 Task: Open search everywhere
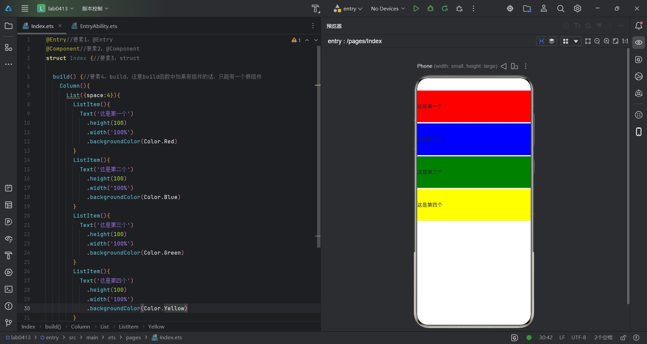coord(561,8)
